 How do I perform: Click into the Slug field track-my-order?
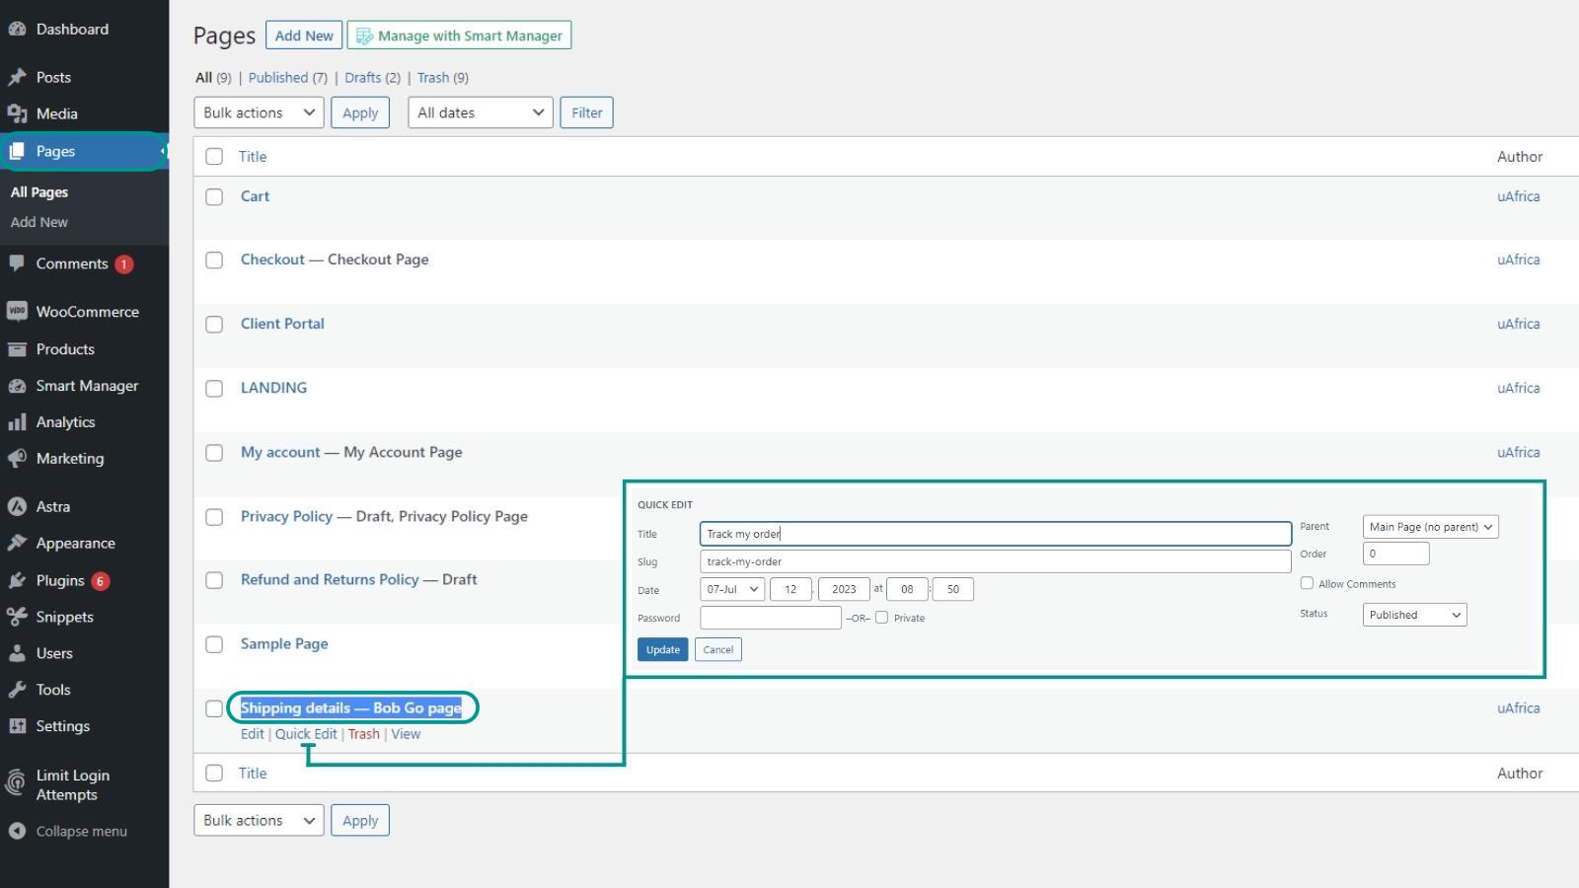(x=996, y=561)
